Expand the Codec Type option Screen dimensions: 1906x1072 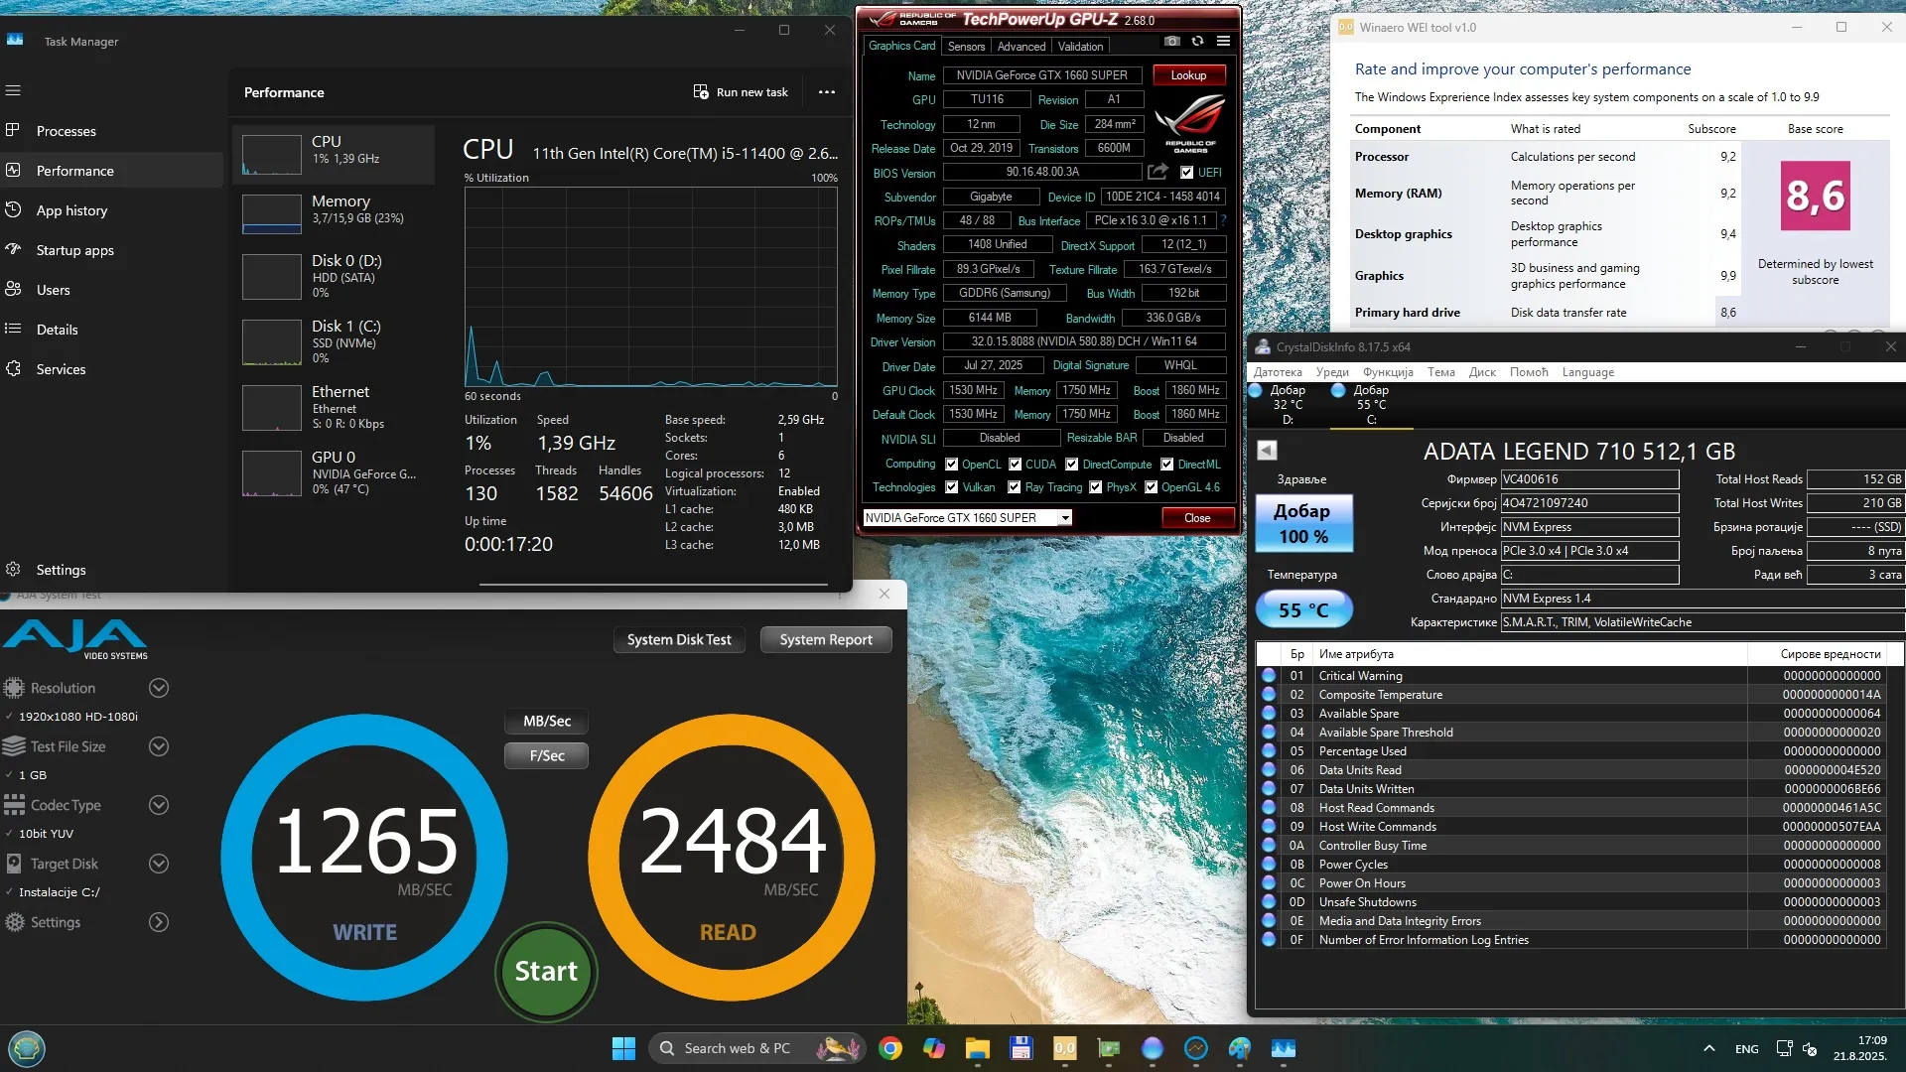point(158,805)
